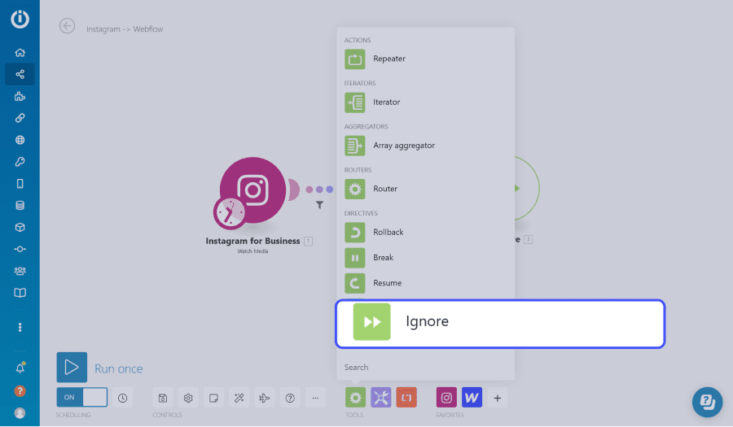Select Router from the tools list
The height and width of the screenshot is (427, 733).
(x=425, y=189)
